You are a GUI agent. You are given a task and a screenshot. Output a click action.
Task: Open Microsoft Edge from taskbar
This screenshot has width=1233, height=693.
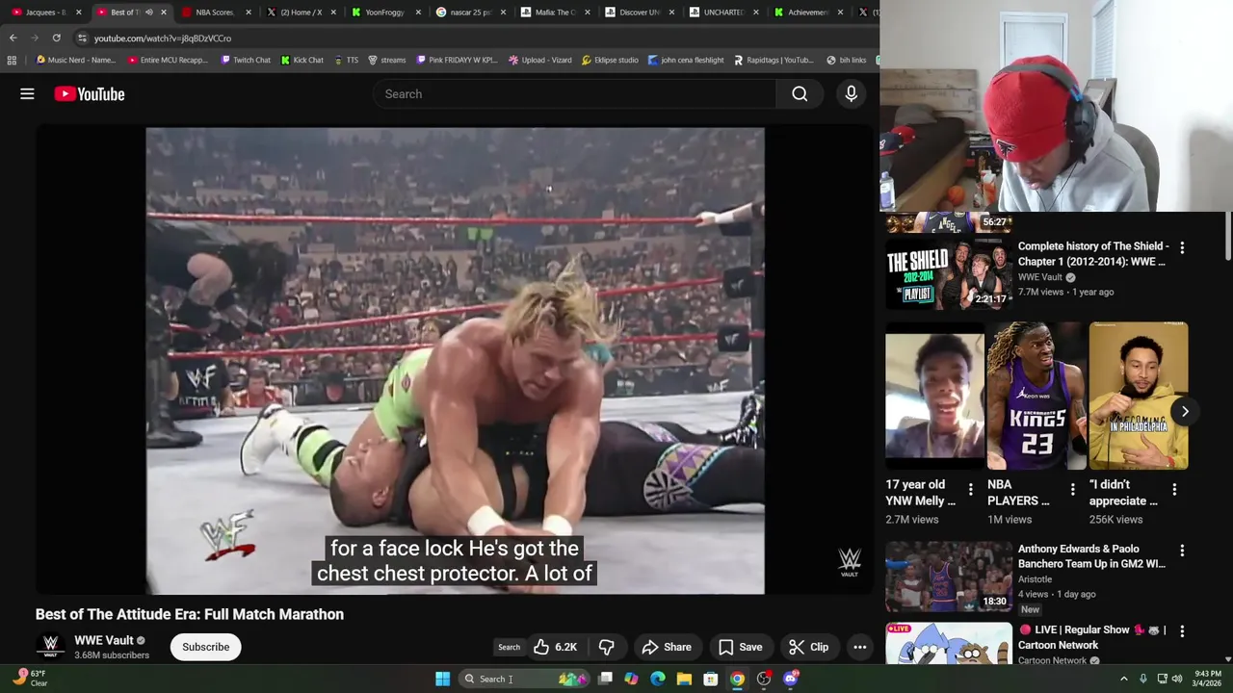pos(658,679)
